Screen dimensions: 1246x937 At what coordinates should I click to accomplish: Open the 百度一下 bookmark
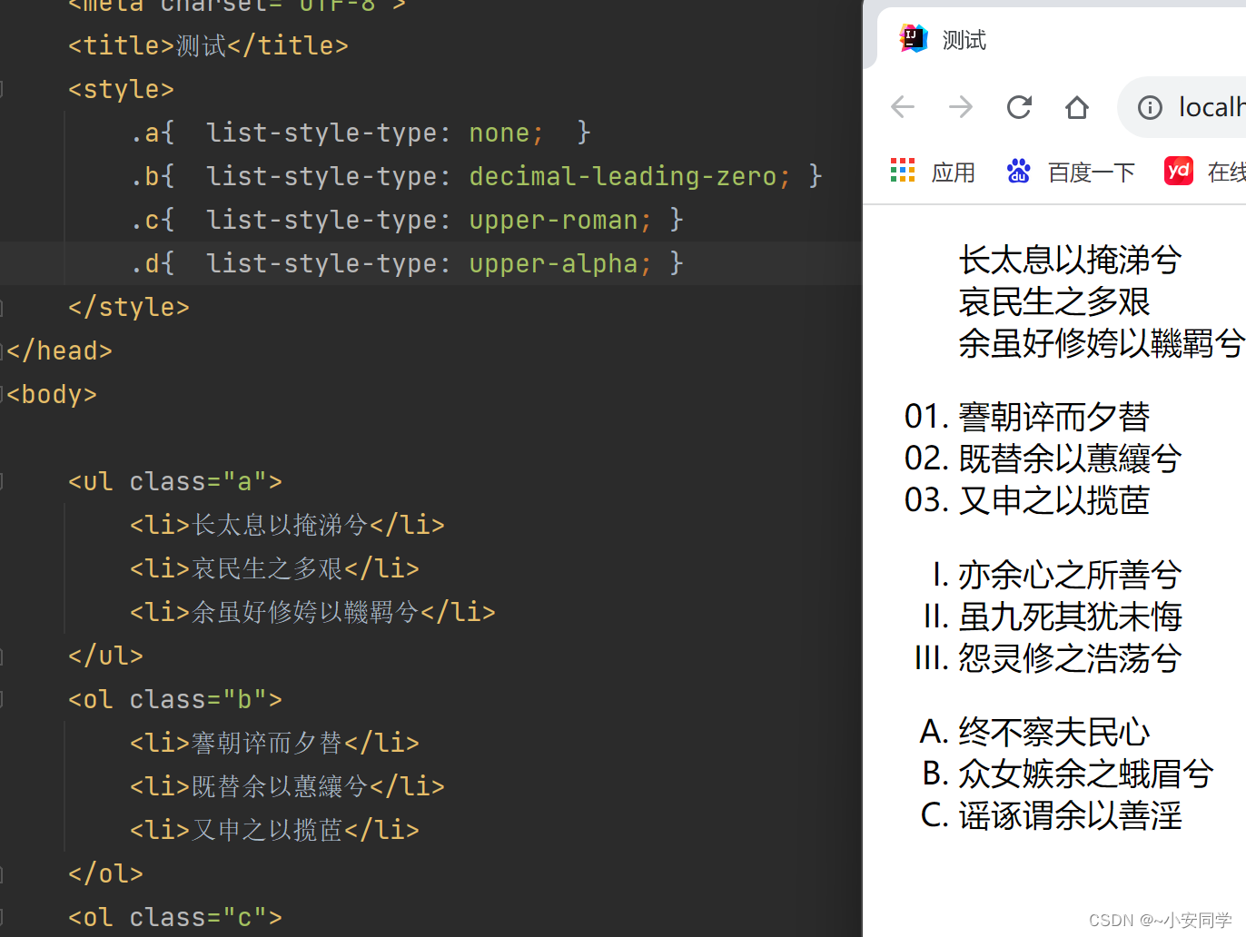coord(1072,172)
